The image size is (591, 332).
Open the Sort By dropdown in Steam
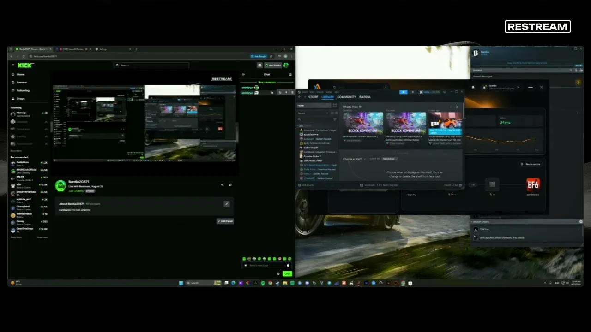coord(390,159)
